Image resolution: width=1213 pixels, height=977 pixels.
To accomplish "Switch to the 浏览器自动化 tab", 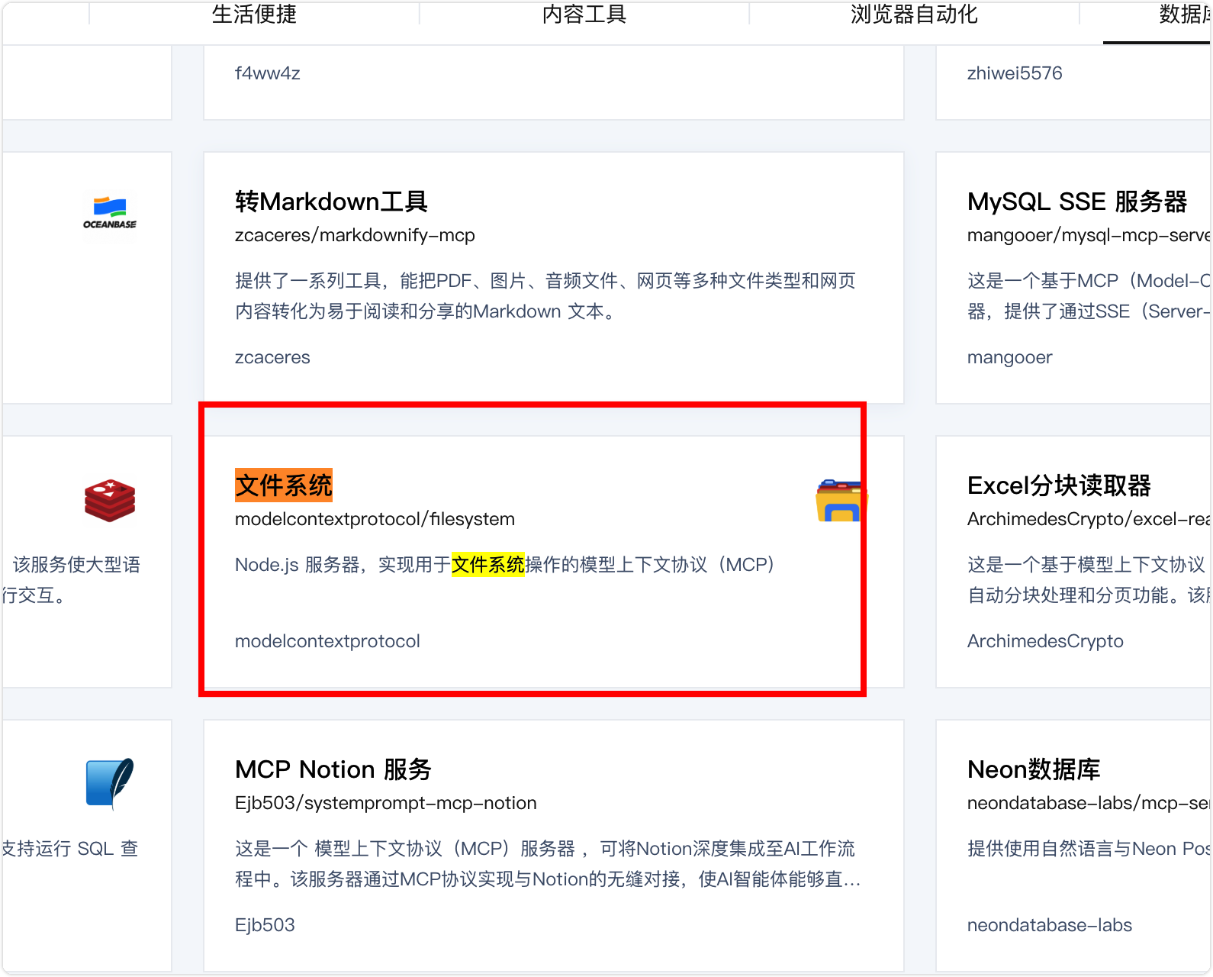I will tap(914, 14).
